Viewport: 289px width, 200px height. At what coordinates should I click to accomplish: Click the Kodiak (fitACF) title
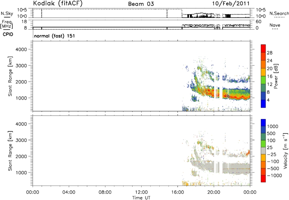(x=58, y=3)
